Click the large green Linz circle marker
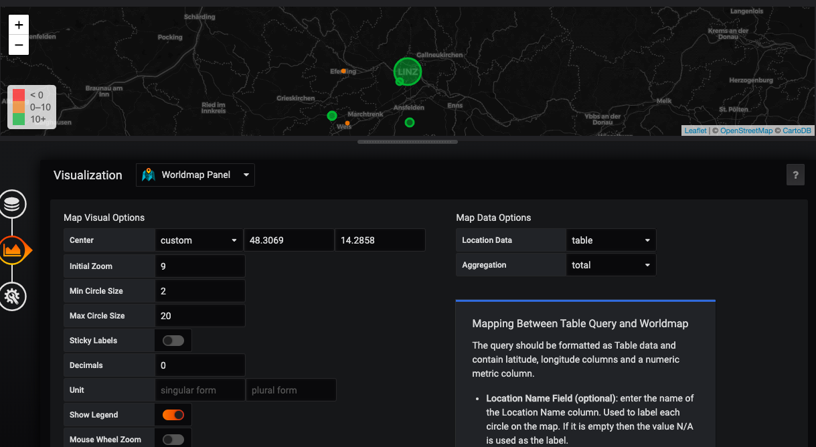816x447 pixels. pyautogui.click(x=408, y=71)
